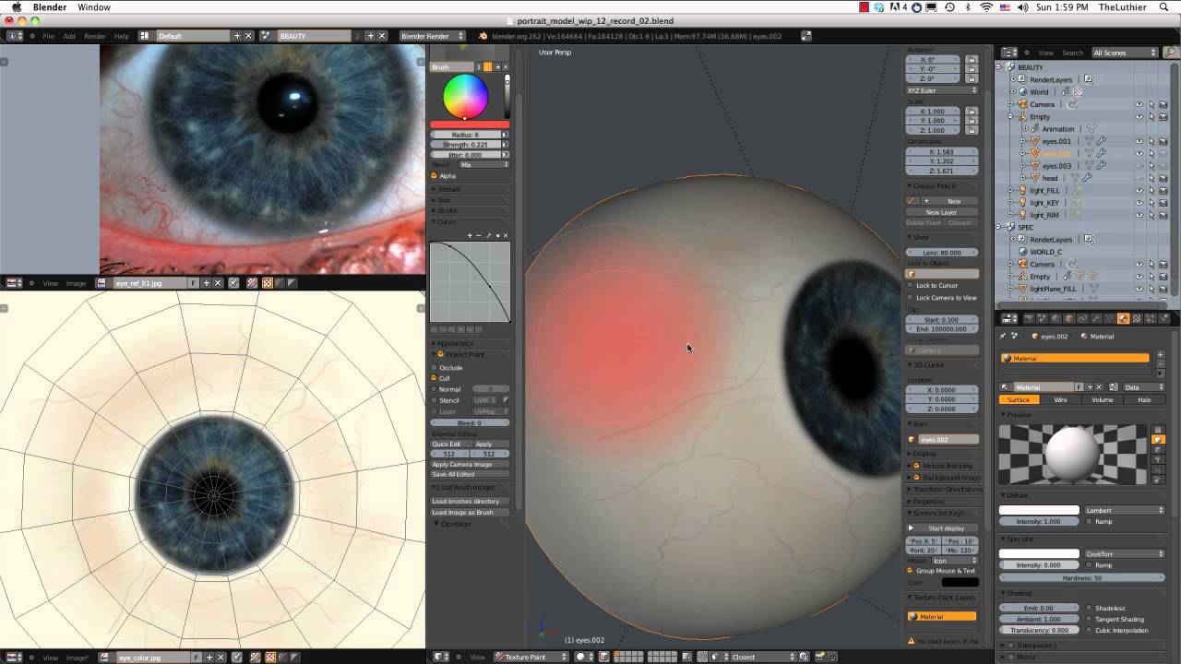Click Load Image as Brush button
The image size is (1181, 664).
pyautogui.click(x=470, y=512)
